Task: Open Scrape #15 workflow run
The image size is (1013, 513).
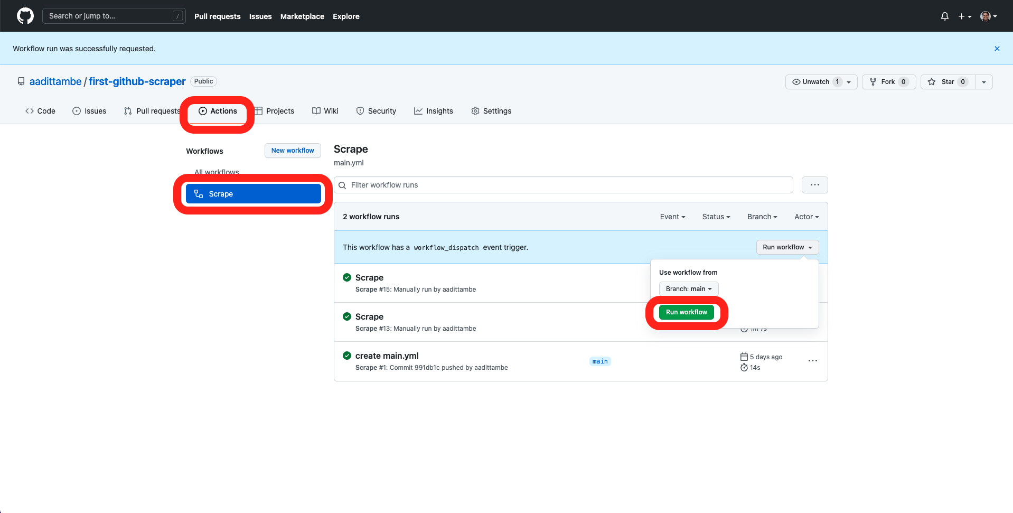Action: pos(369,277)
